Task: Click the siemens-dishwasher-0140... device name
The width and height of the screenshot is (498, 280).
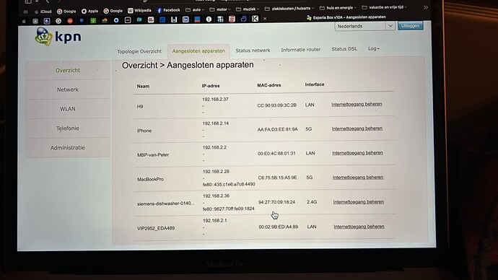Action: pyautogui.click(x=166, y=204)
